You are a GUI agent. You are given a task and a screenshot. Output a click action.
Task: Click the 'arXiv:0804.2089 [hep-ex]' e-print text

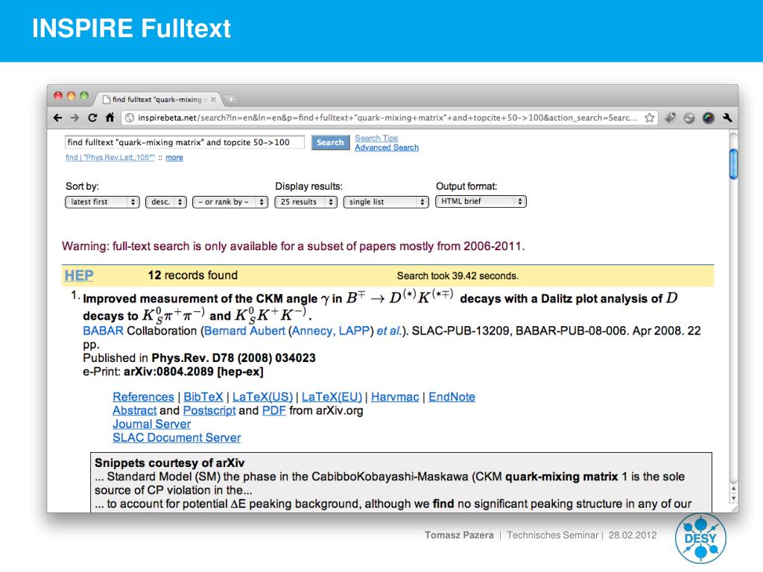click(194, 372)
